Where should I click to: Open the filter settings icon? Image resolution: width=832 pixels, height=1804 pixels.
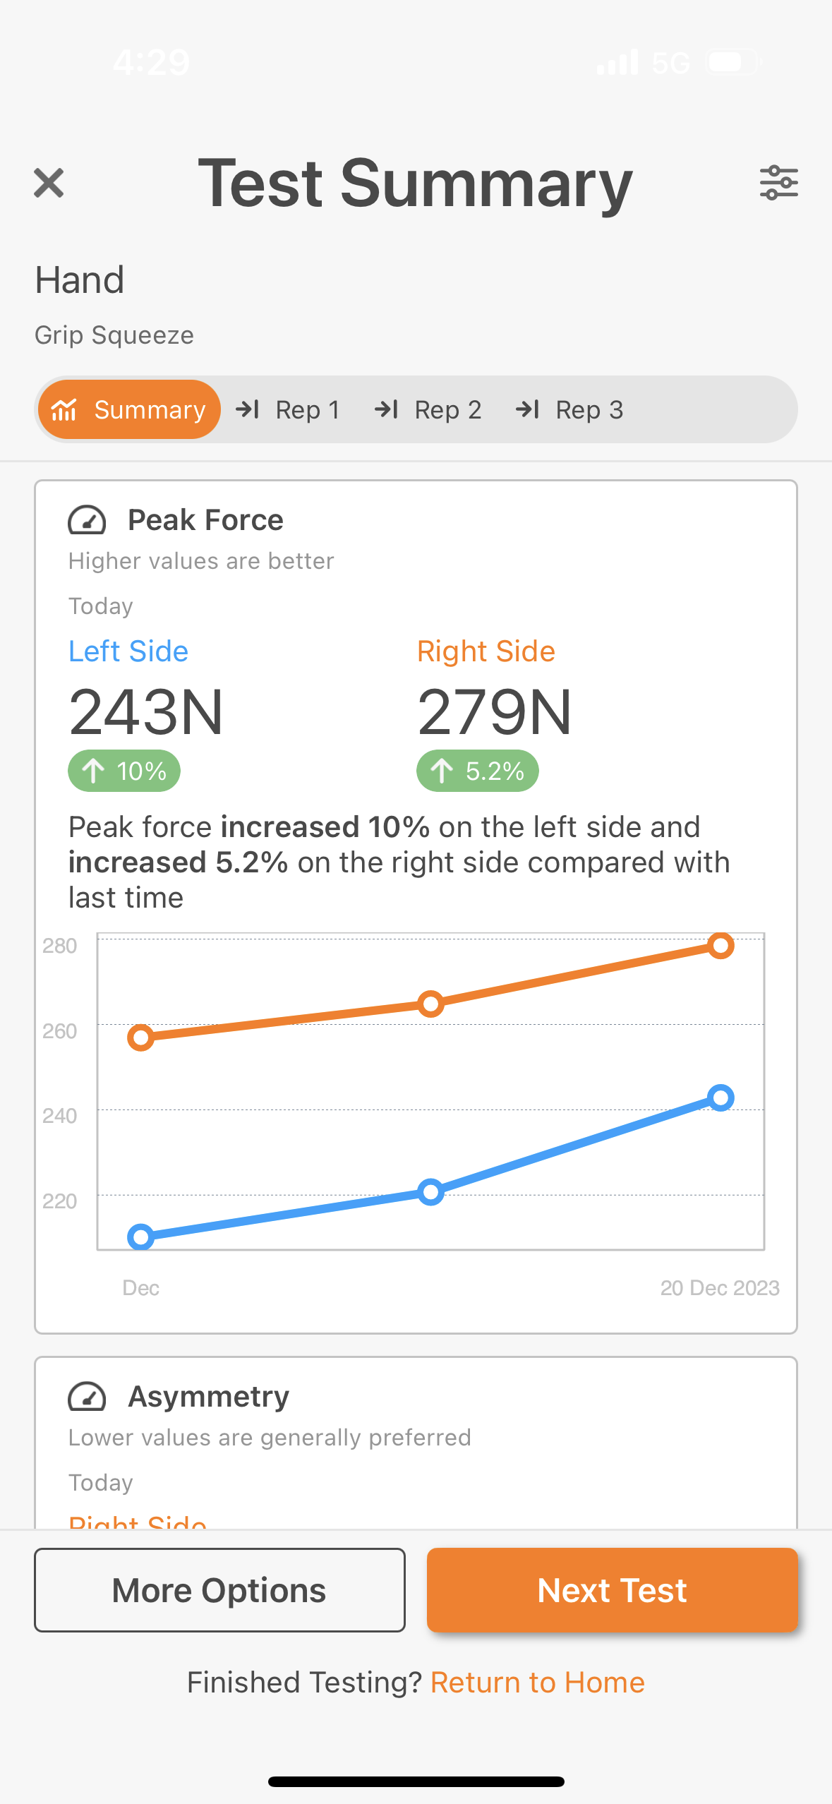(778, 183)
